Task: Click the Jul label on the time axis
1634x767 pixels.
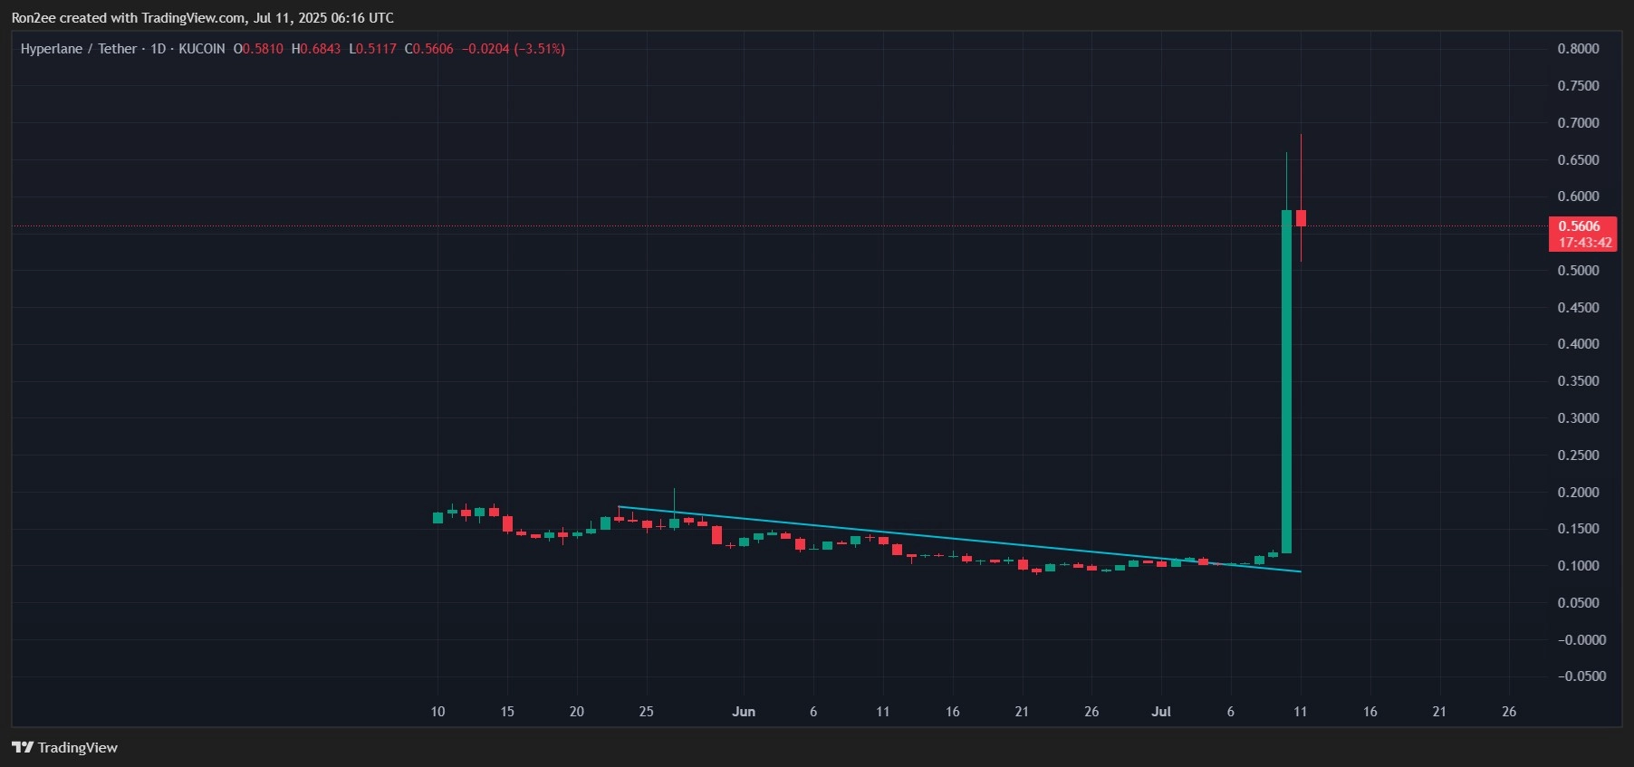Action: click(1160, 712)
